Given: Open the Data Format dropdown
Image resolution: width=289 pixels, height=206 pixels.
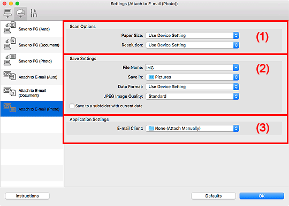Looking at the screenshot, I should [192, 86].
